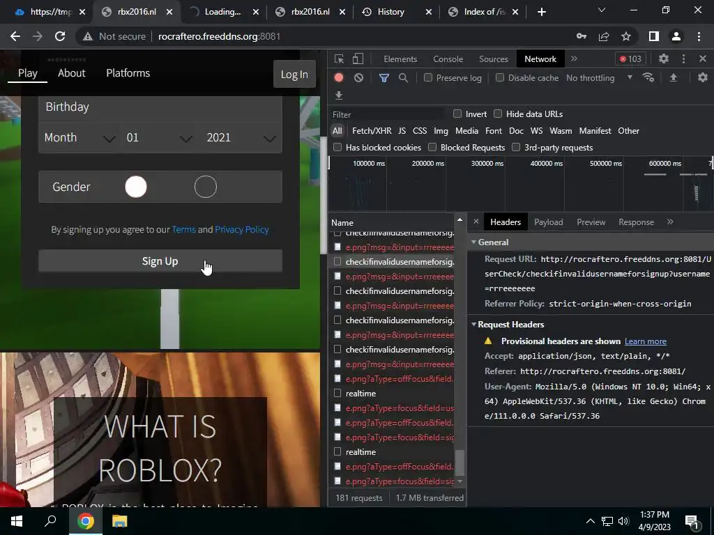Screen dimensions: 714x535
Task: Open network search magnifier
Action: (403, 78)
